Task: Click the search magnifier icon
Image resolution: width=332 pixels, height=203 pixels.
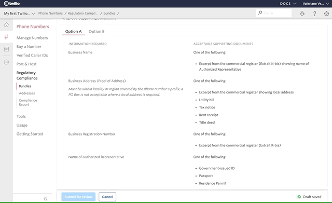Action: [260, 13]
